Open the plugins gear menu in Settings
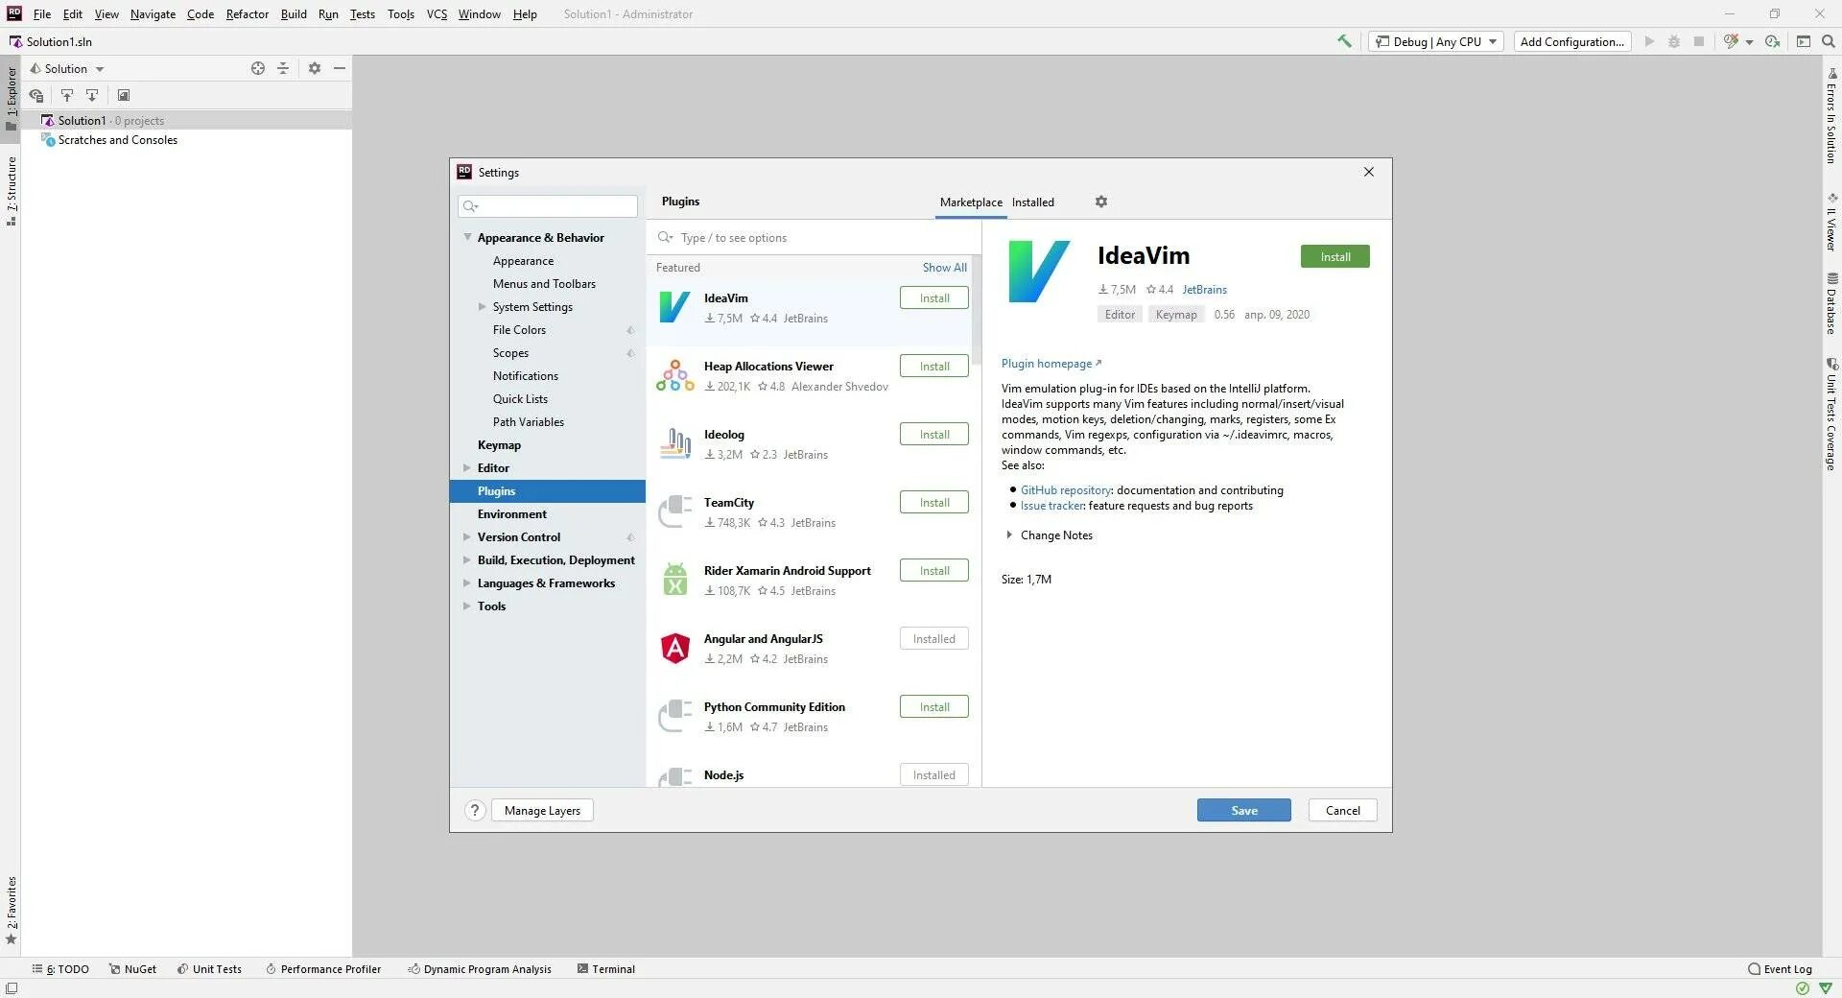Screen dimensions: 1842x998 [x=1101, y=202]
